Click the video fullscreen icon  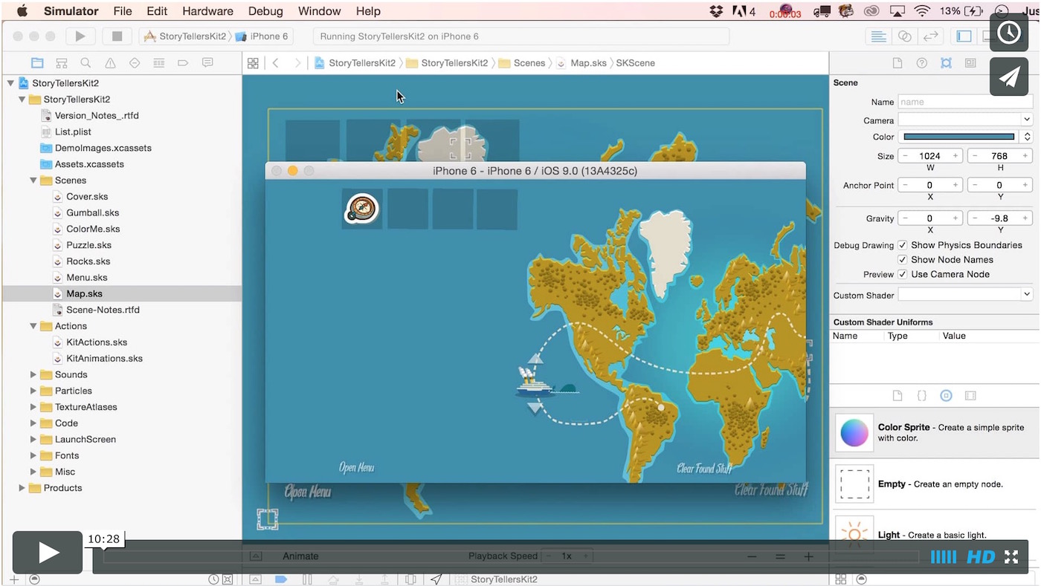[1011, 556]
